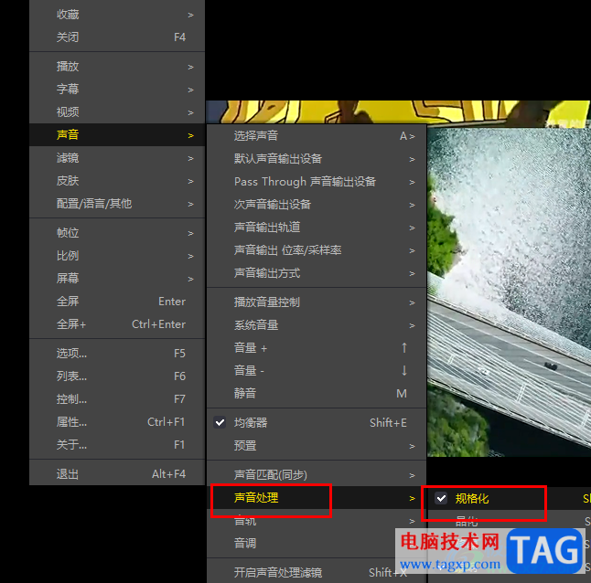Open 声音输出轨道 submenu
Image resolution: width=591 pixels, height=583 pixels.
tap(317, 228)
